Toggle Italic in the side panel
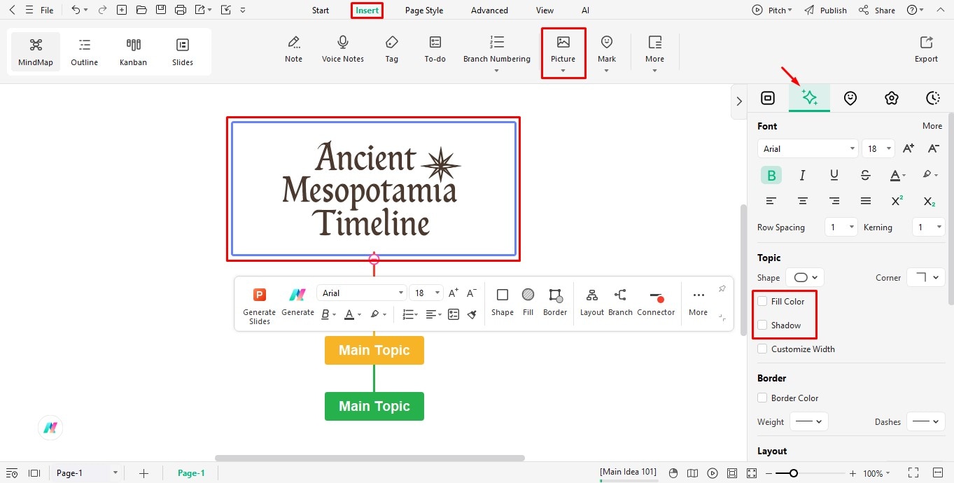Screen dimensions: 954x483 click(x=803, y=175)
